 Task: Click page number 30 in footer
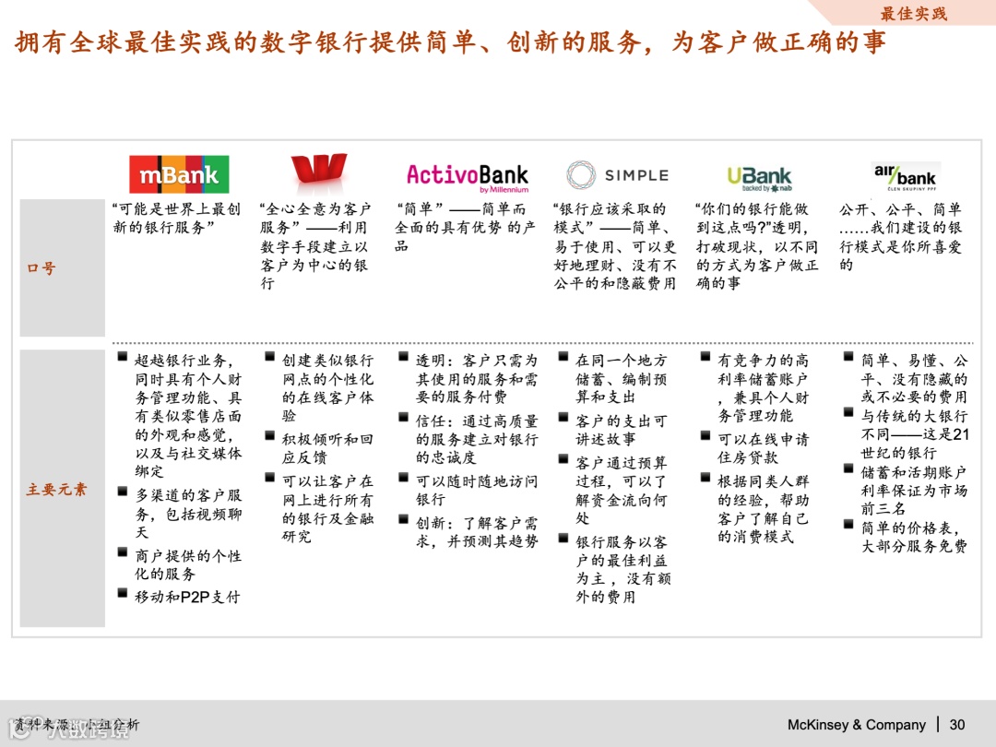(956, 725)
